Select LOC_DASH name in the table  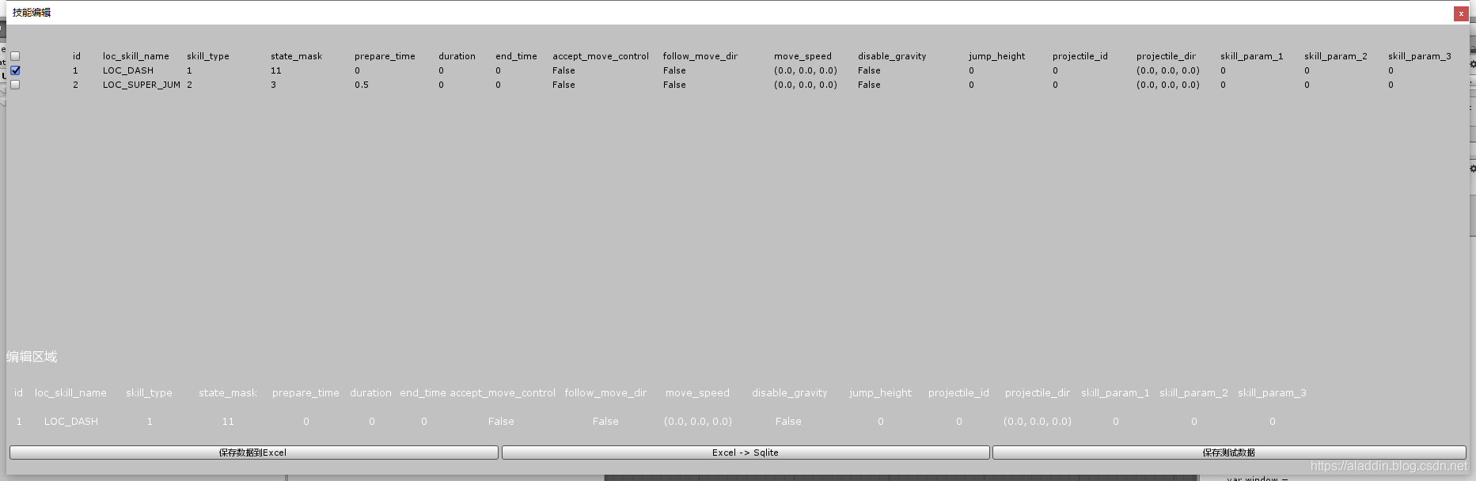coord(128,70)
